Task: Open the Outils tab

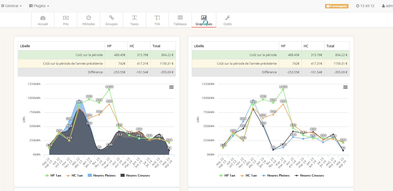Action: click(227, 20)
